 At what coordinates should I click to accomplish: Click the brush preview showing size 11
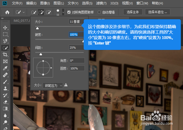point(58,12)
